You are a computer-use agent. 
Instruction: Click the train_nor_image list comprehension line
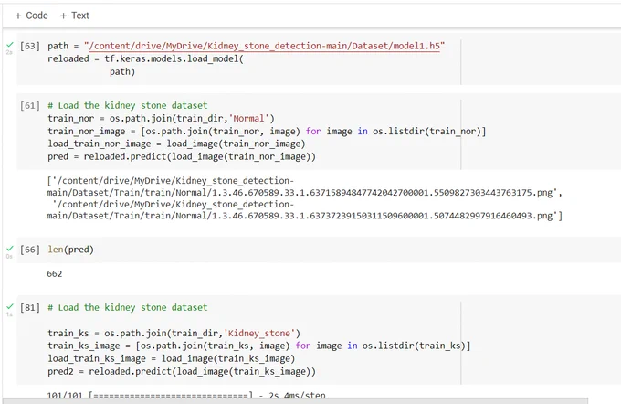(x=267, y=132)
